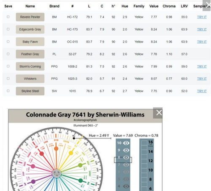Click the Feather Gray color swatch
211x191 pixels.
click(30, 54)
